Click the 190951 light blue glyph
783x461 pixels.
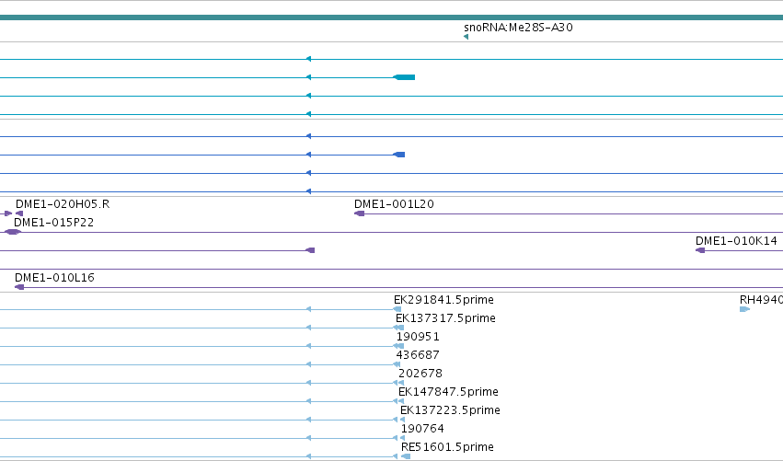click(398, 346)
